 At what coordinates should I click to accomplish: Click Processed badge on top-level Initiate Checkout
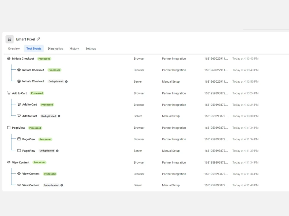pos(44,59)
